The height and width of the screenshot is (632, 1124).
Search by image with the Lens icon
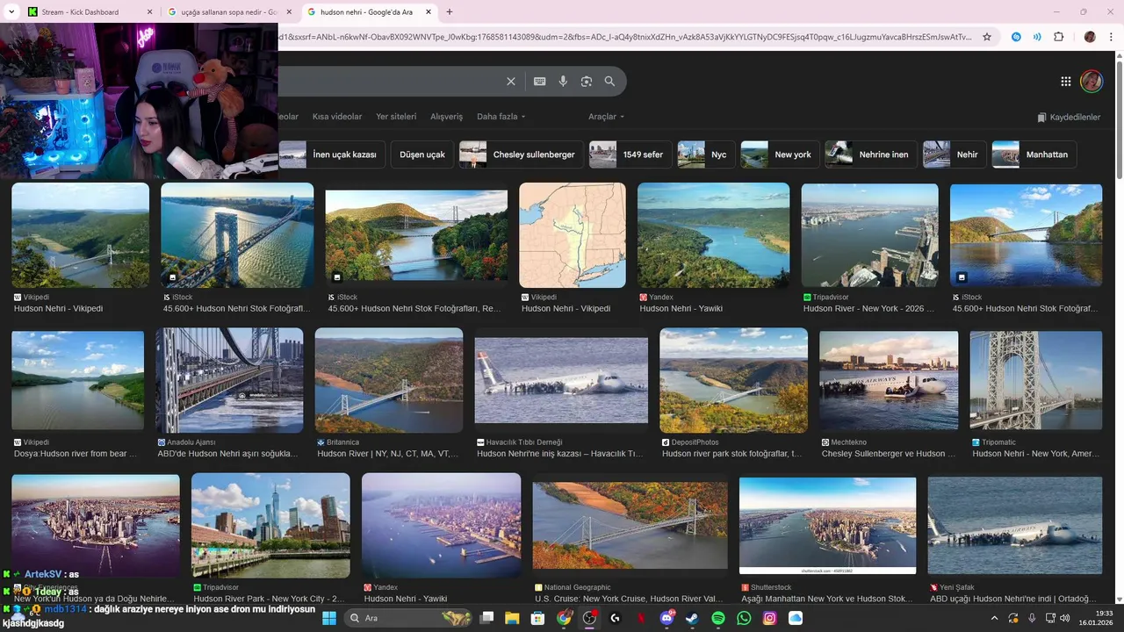click(587, 82)
